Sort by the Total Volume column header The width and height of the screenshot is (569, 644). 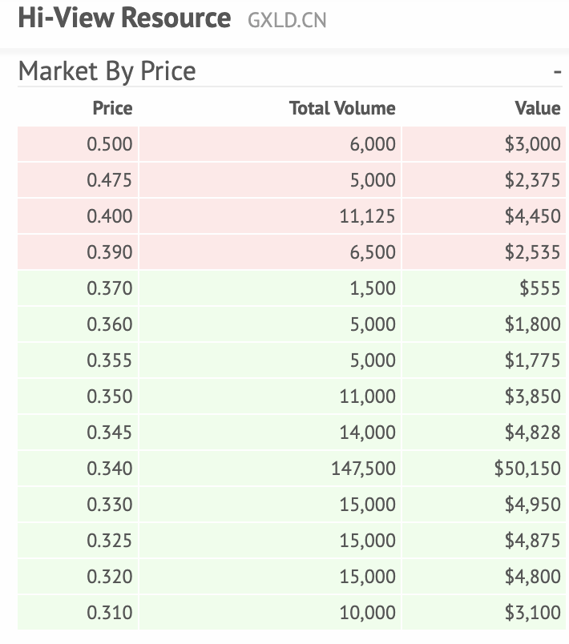[342, 108]
